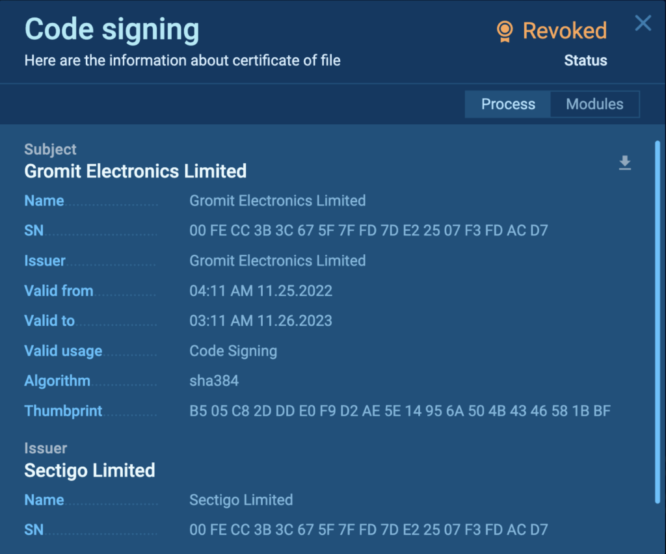Click the Issuer field value under Subject
This screenshot has height=554, width=666.
277,261
